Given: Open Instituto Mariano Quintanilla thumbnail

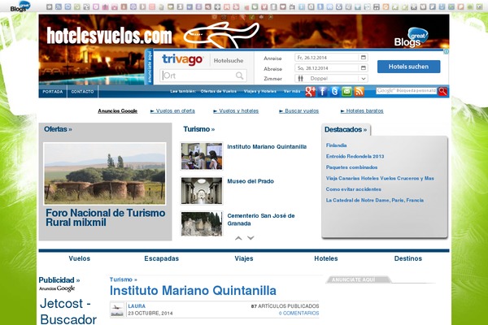Looking at the screenshot, I should [202, 156].
